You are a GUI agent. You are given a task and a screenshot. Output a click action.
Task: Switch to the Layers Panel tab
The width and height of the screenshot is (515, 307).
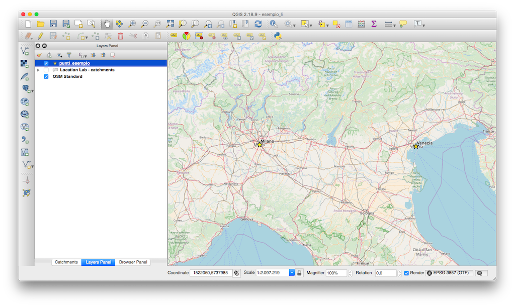click(98, 262)
